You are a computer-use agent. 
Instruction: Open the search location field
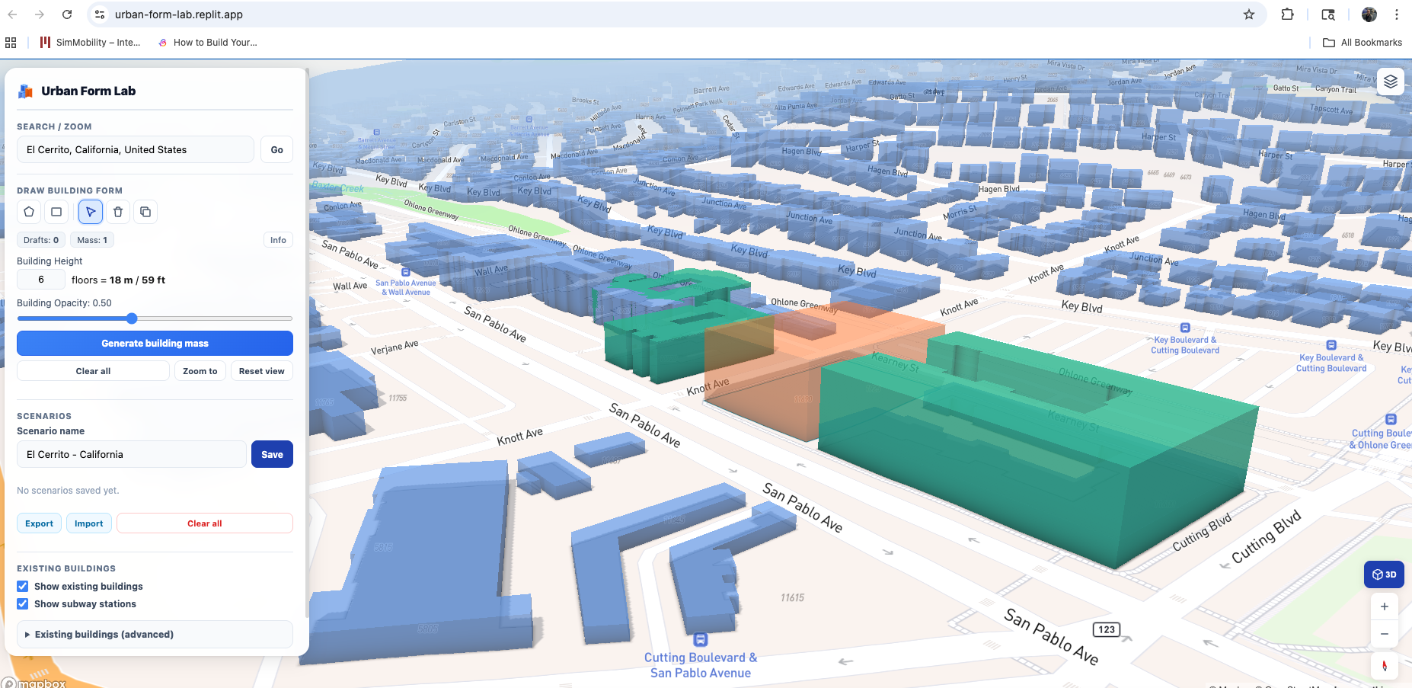click(135, 149)
